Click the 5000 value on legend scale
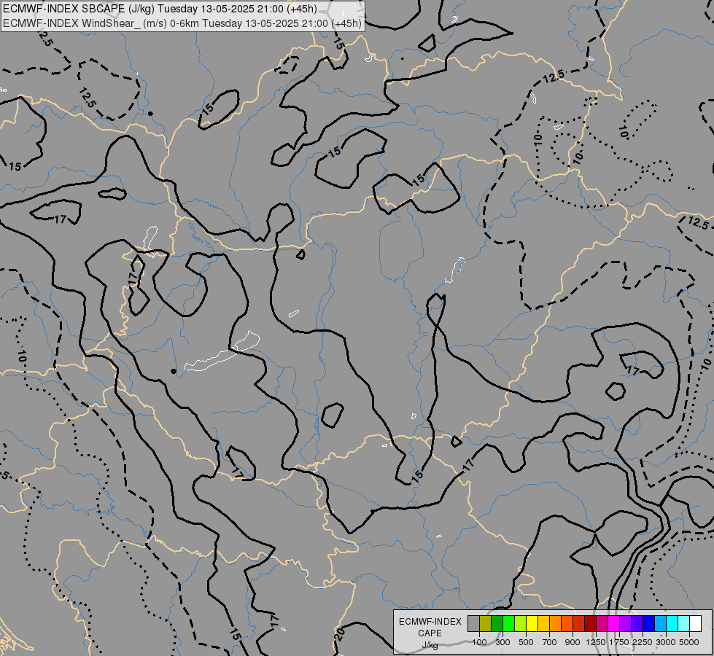 click(689, 642)
